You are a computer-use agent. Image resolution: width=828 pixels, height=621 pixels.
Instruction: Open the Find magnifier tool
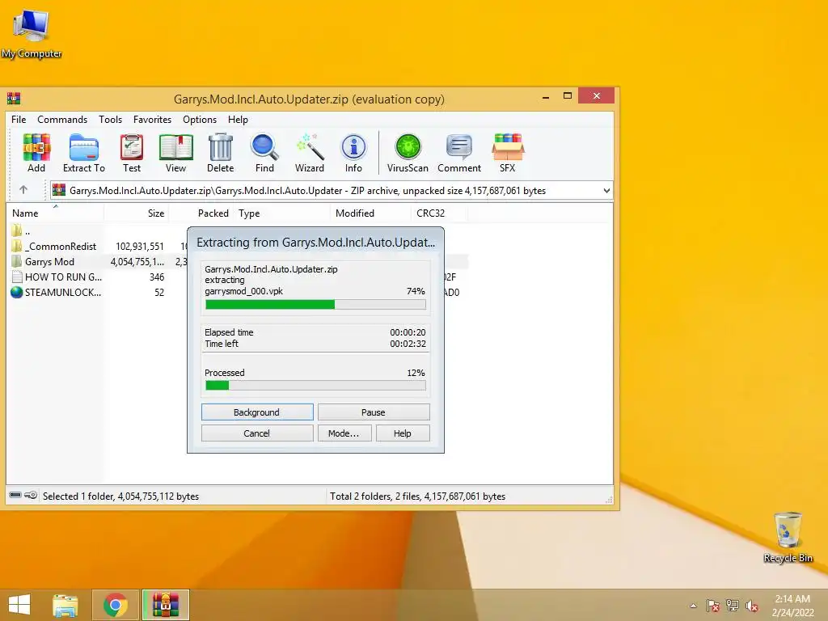(264, 153)
